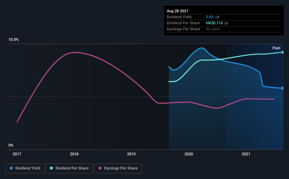The height and width of the screenshot is (179, 289).
Task: Click the tooltip date Aug 28 2021
Action: point(177,11)
